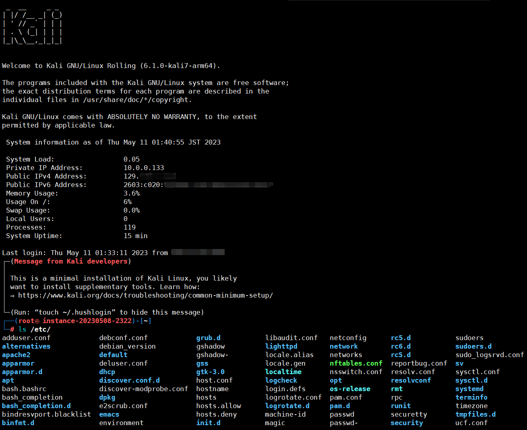
Task: Click 'sudo_logsrvd.conf' file name
Action: point(490,355)
